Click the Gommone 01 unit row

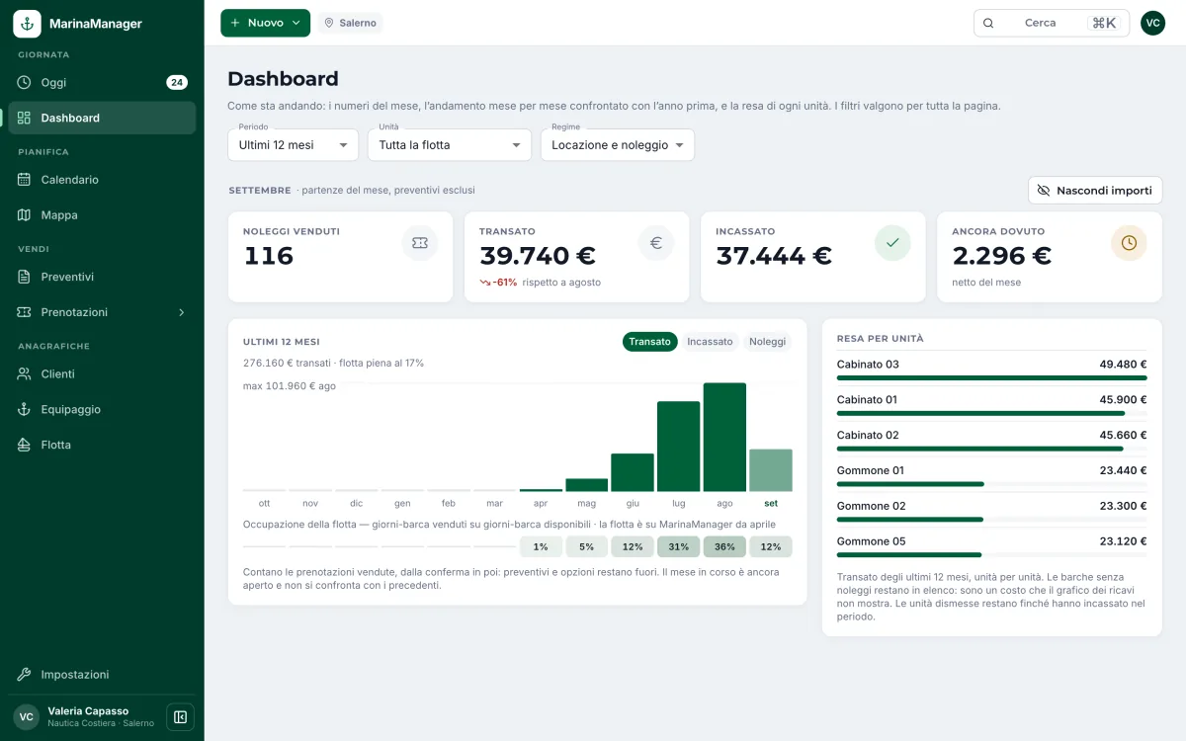991,475
